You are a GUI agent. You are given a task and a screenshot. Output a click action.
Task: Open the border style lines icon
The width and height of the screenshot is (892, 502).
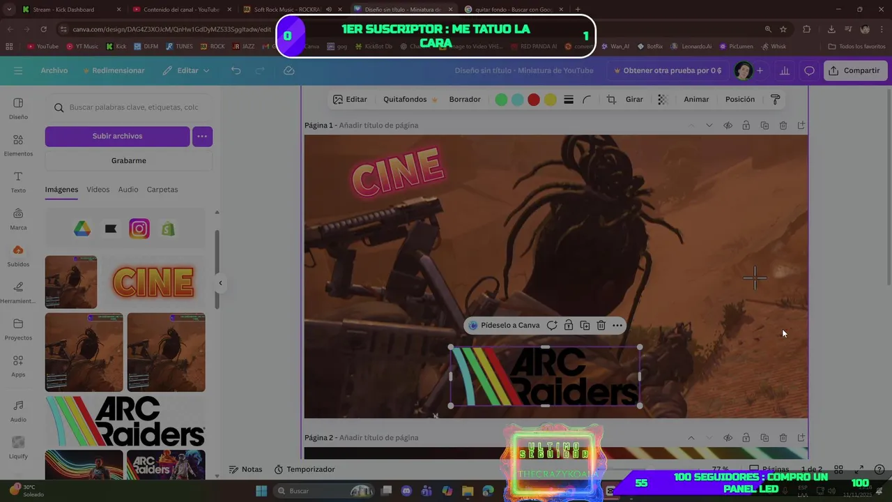pyautogui.click(x=569, y=100)
